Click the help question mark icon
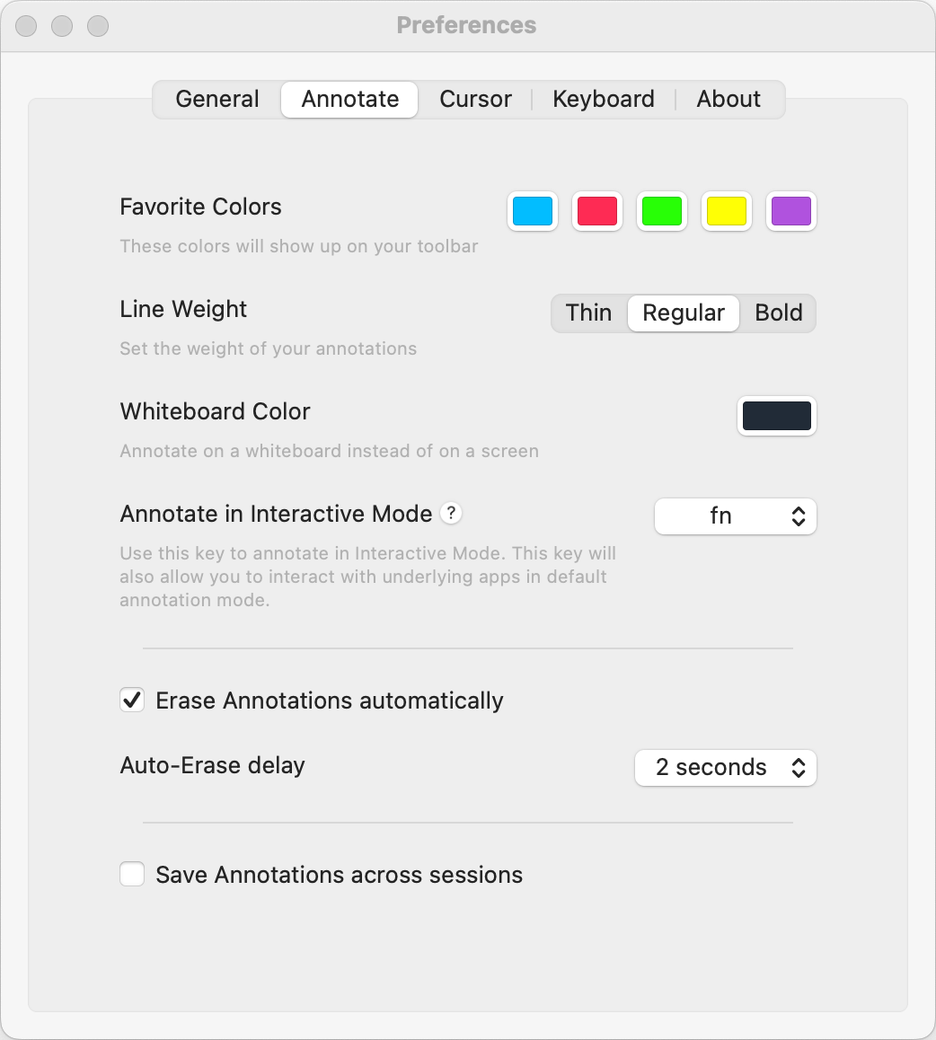The height and width of the screenshot is (1040, 936). point(452,514)
